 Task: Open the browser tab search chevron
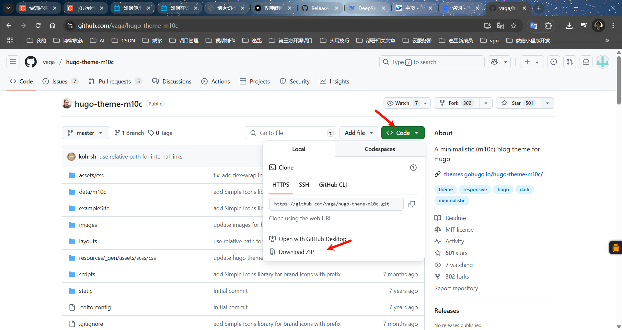[x=8, y=8]
